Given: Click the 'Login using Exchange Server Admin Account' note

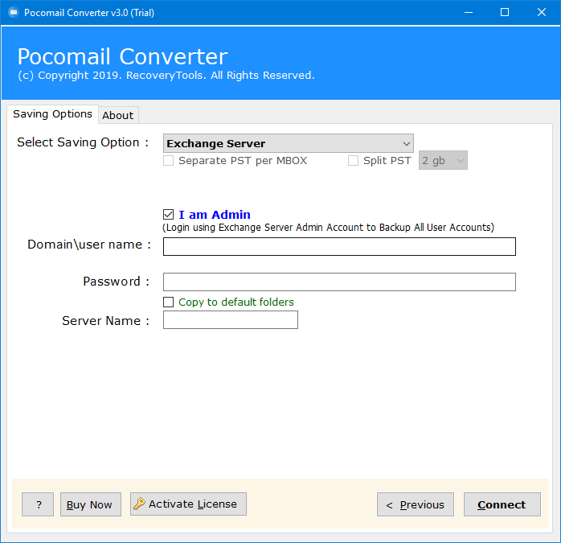Looking at the screenshot, I should point(328,228).
